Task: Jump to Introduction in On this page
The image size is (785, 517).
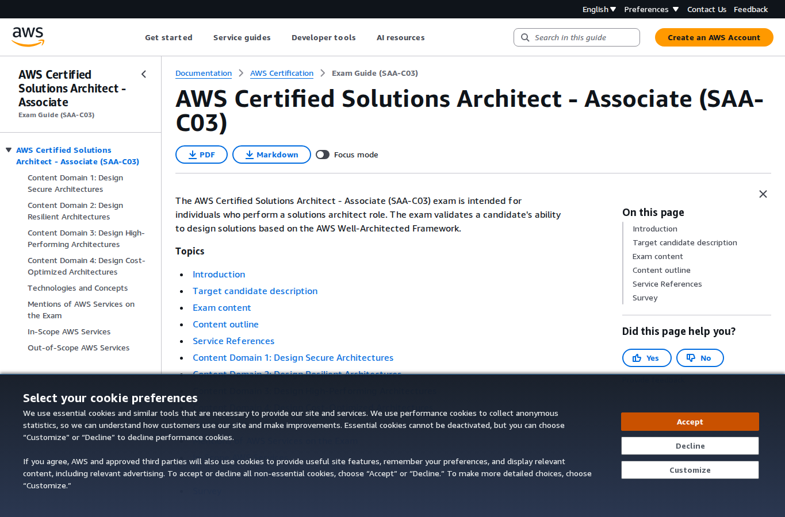Action: [x=655, y=229]
